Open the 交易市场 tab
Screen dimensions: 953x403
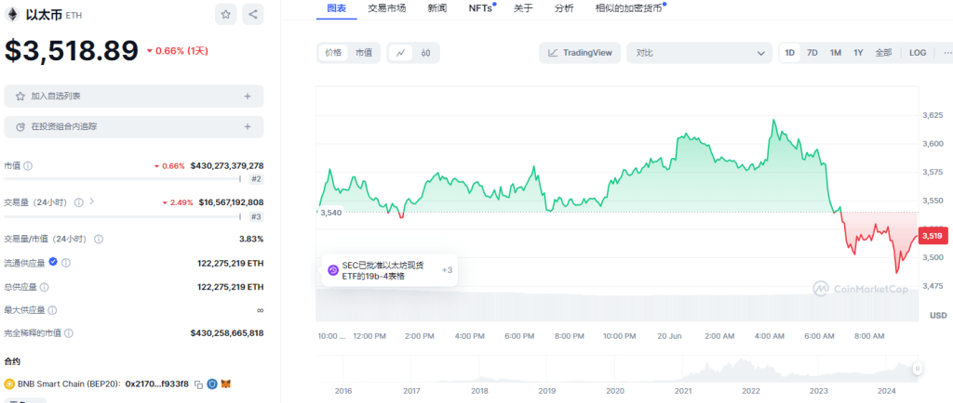[387, 8]
